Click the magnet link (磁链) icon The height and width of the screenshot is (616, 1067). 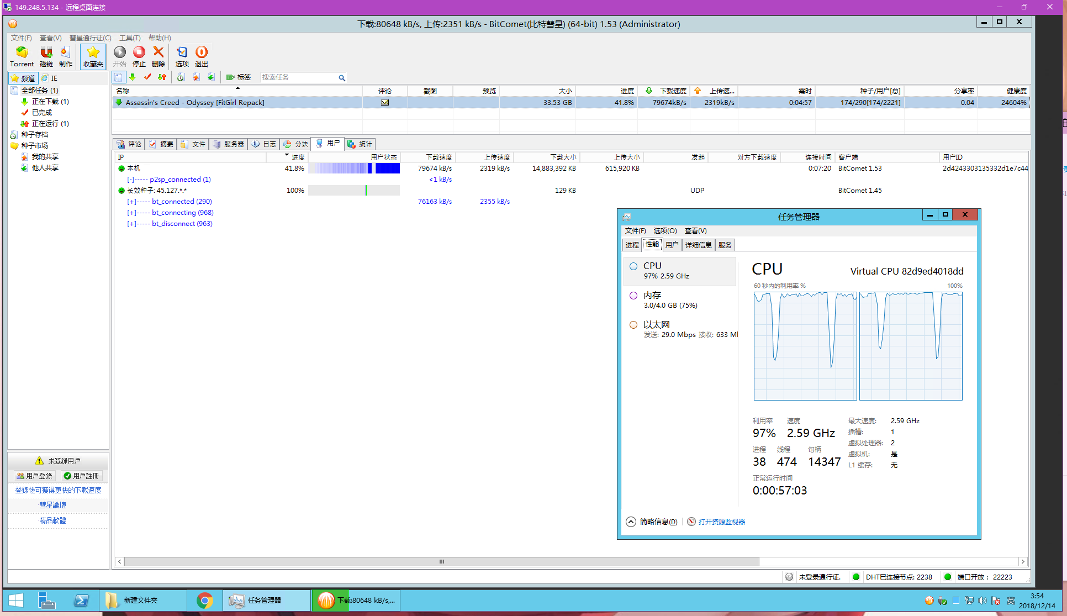(x=46, y=52)
